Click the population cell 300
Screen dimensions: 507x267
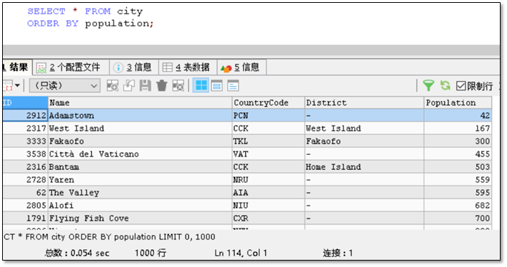pyautogui.click(x=458, y=141)
